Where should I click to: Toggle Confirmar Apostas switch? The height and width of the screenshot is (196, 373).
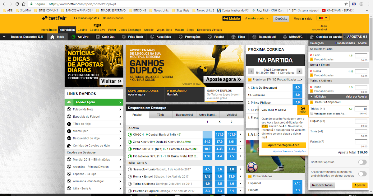362,162
